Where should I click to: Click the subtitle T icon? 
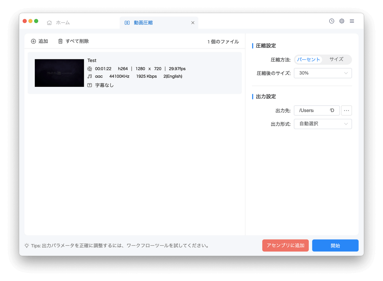tap(89, 85)
